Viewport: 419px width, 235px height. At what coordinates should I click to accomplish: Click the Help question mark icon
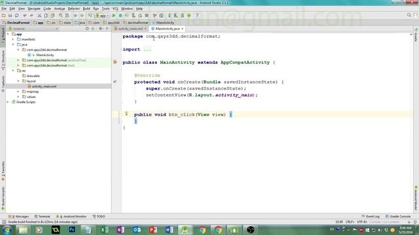[197, 16]
